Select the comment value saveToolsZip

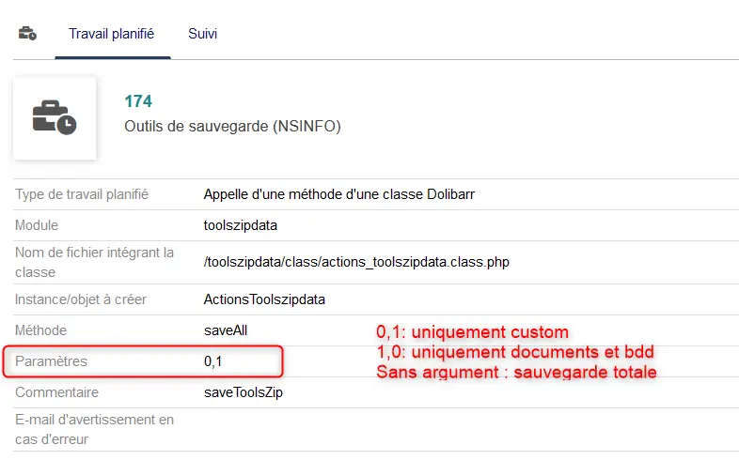[x=244, y=392]
